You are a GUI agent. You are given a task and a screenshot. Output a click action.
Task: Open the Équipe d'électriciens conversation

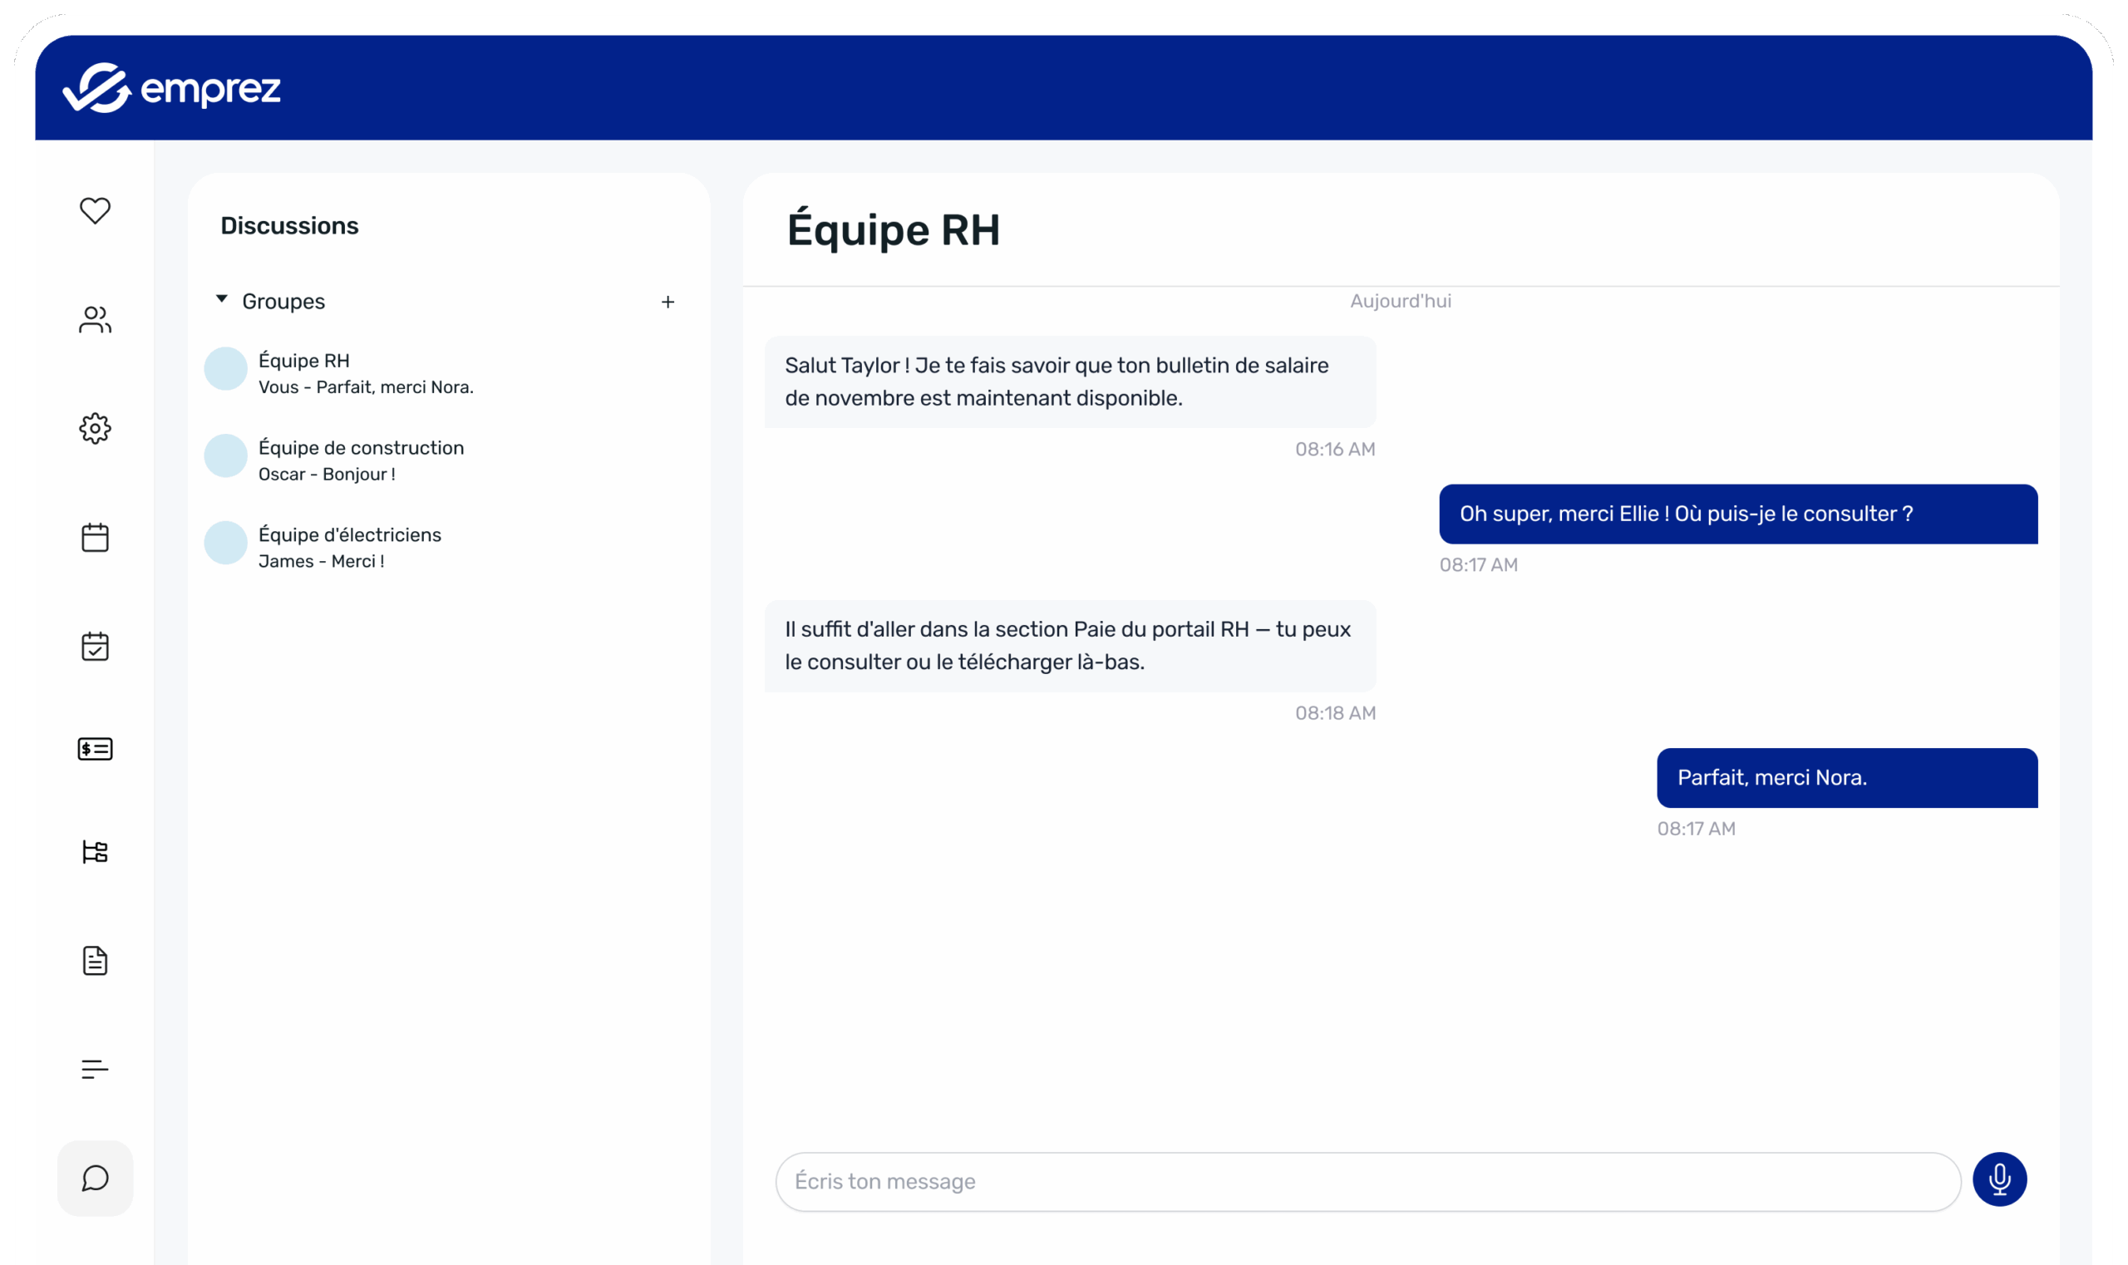pos(350,546)
